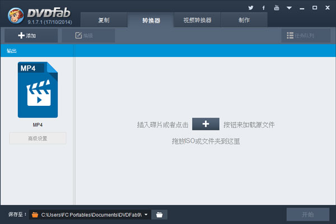Click the 输出 header label
The width and height of the screenshot is (336, 224).
pos(12,51)
